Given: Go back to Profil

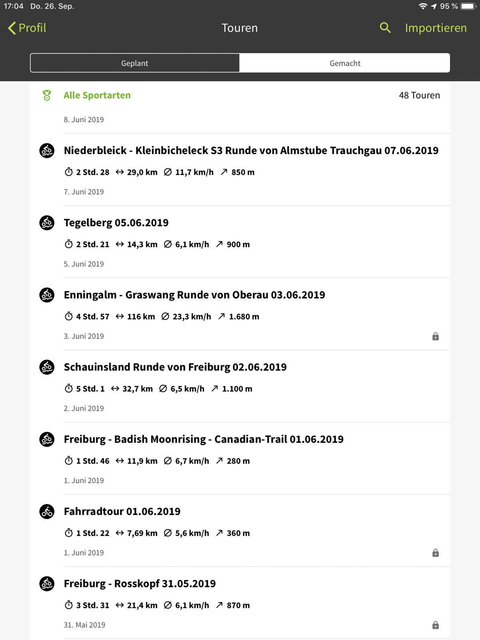Looking at the screenshot, I should [x=27, y=28].
